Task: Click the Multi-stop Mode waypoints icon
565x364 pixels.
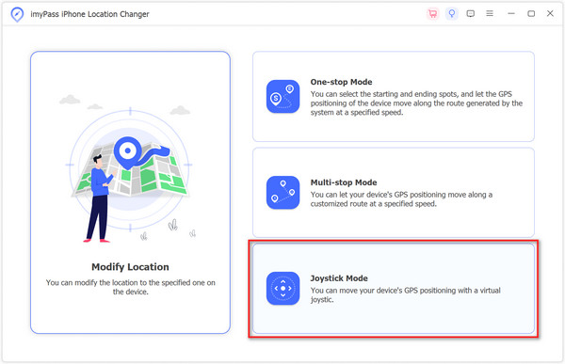Action: (x=282, y=193)
